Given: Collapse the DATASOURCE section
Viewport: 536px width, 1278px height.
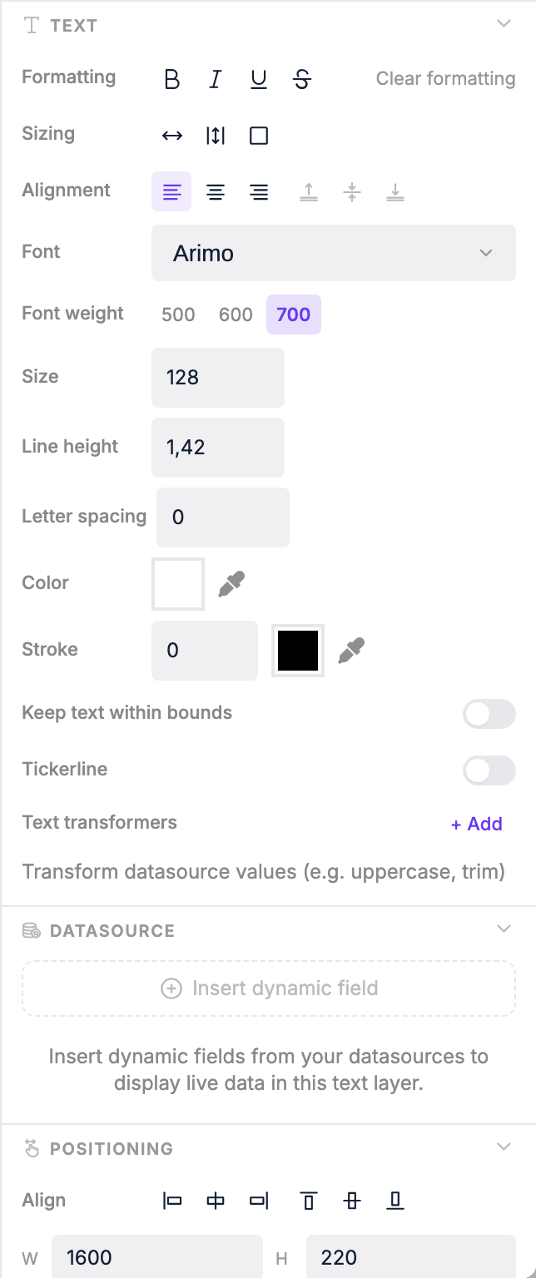Looking at the screenshot, I should click(504, 929).
